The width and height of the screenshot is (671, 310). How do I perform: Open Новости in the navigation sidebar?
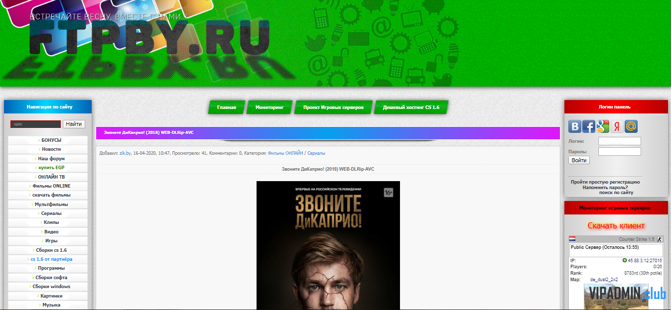48,149
